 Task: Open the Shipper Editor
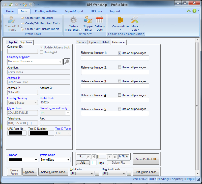coord(88,21)
